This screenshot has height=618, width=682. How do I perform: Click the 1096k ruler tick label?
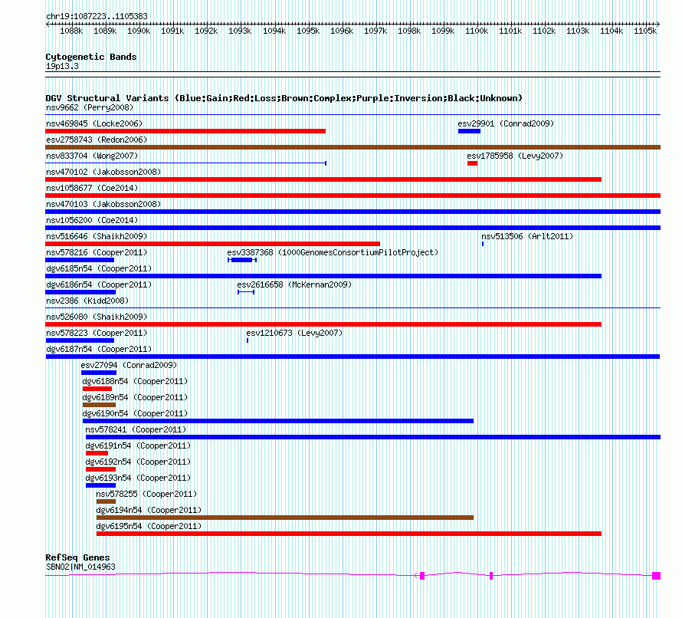pos(342,31)
